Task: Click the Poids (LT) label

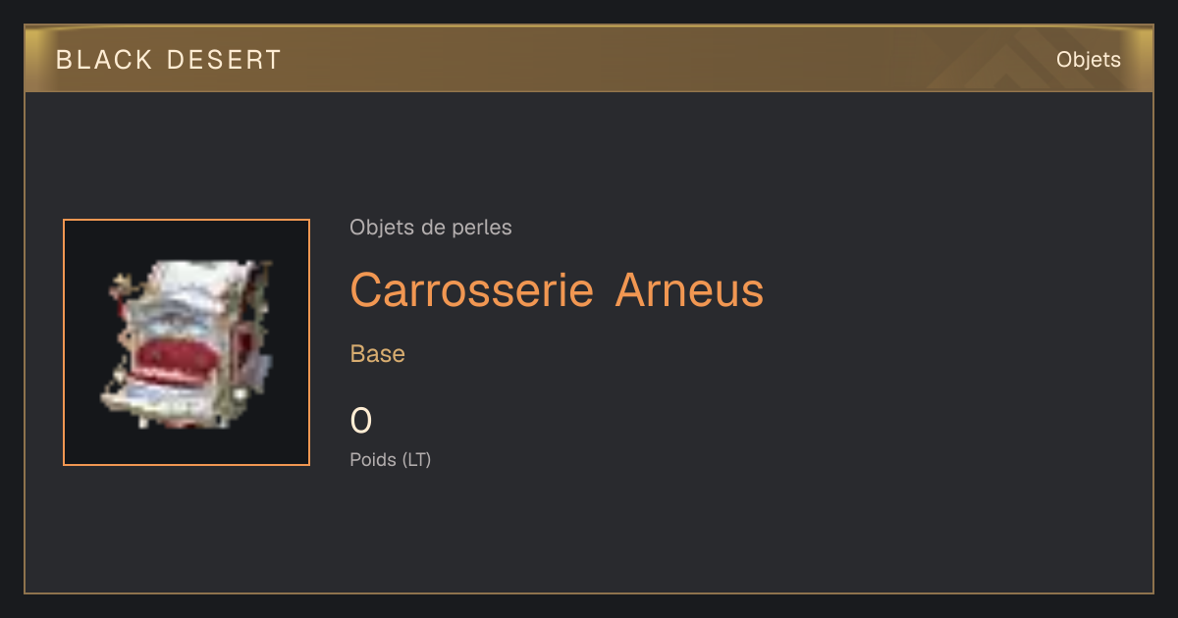Action: tap(391, 459)
